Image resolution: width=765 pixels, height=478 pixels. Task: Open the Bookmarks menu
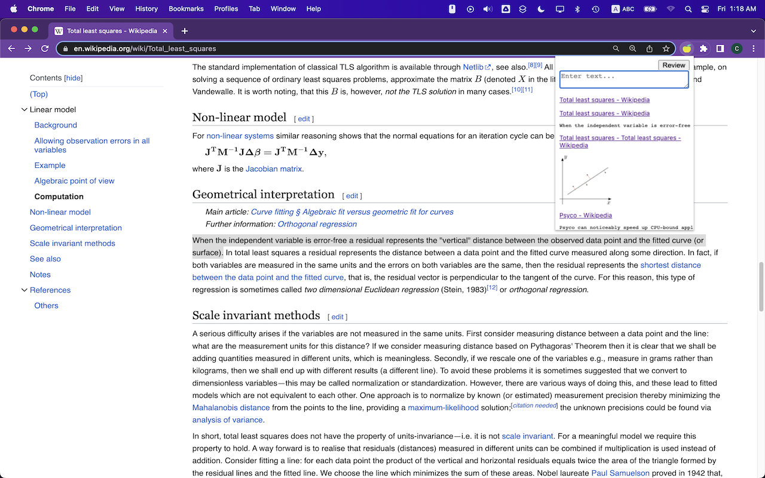pos(186,9)
